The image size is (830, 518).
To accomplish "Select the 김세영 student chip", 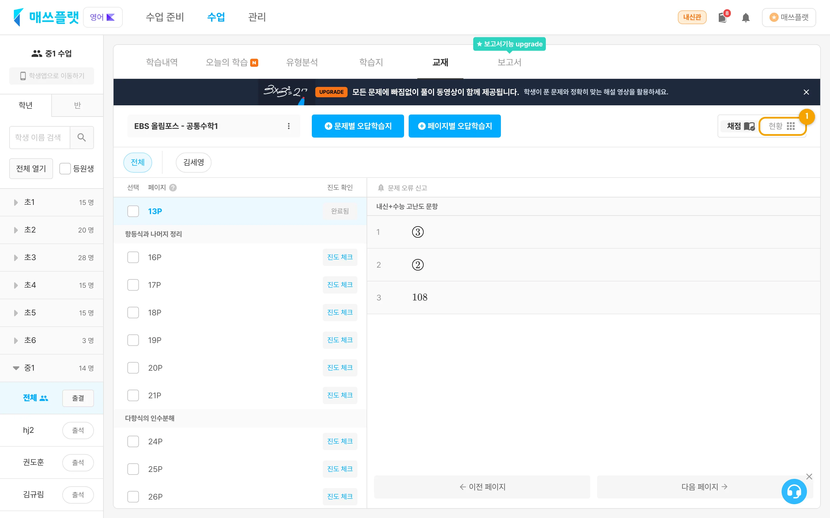I will coord(193,162).
